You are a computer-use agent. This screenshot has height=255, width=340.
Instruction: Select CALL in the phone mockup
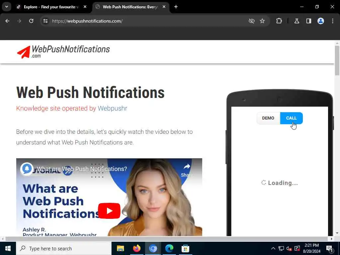291,118
